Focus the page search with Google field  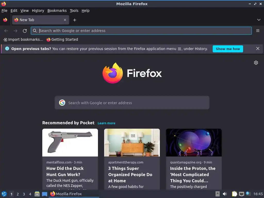(132, 103)
